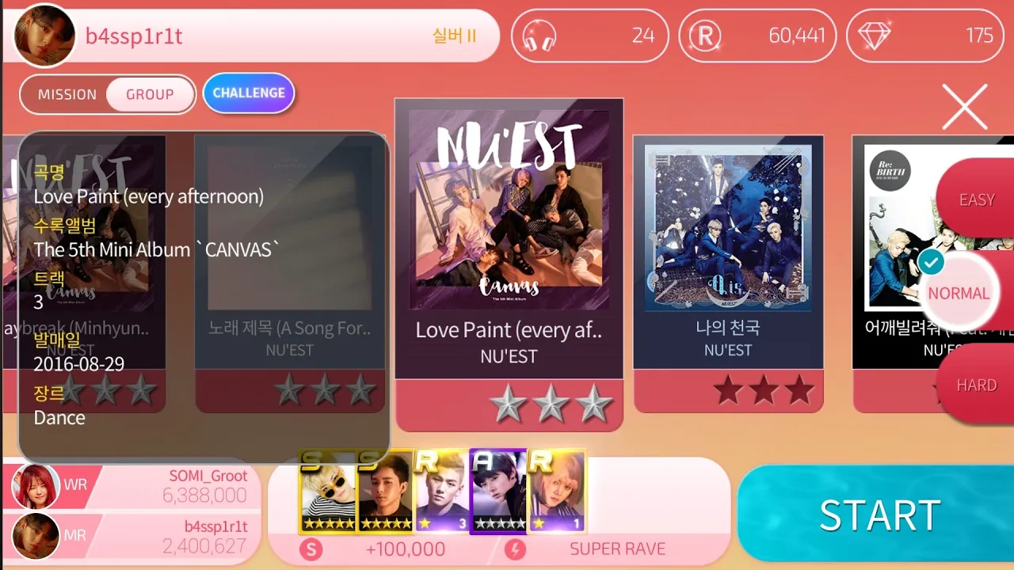The height and width of the screenshot is (570, 1014).
Task: Tap the S bonus score badge
Action: click(311, 549)
